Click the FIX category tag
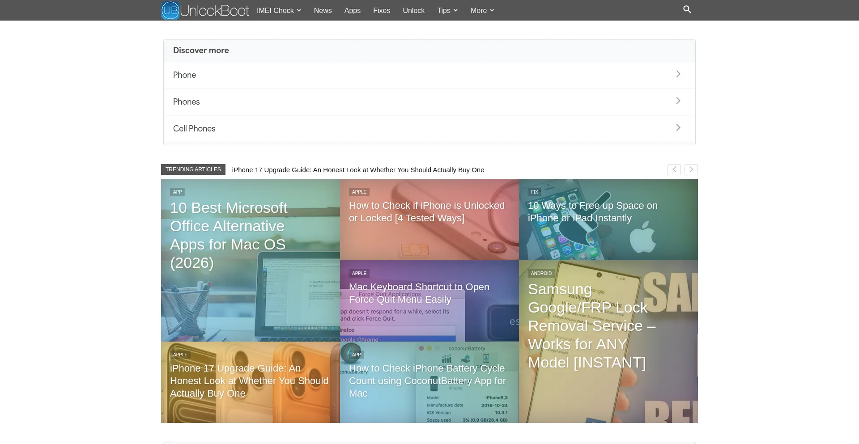 [x=535, y=192]
